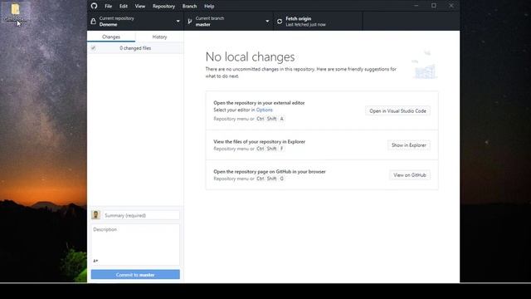Open the View menu
Screen dimensions: 531x299
click(x=140, y=6)
